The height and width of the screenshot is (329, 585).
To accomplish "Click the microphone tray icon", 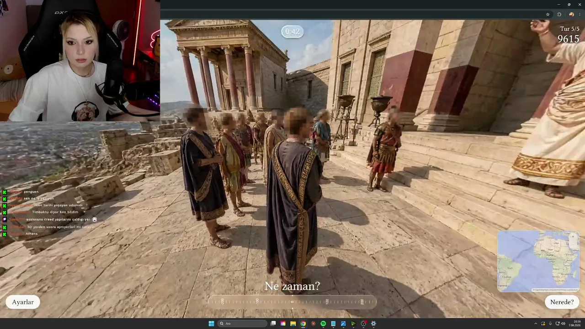I will click(x=550, y=324).
